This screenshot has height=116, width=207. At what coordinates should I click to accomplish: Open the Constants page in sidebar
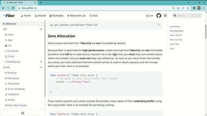click(x=12, y=51)
